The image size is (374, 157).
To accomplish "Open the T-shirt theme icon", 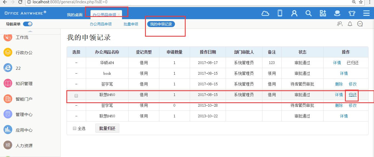I will (x=352, y=13).
